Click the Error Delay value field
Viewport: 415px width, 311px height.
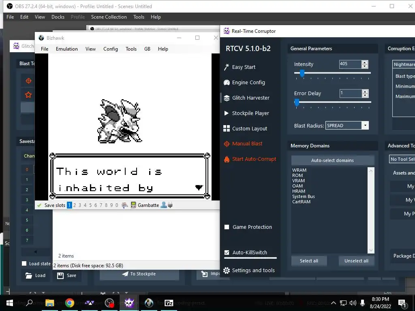click(x=351, y=93)
